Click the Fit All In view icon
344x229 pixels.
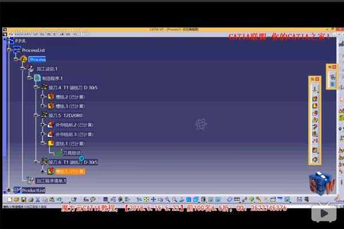[x=146, y=199]
